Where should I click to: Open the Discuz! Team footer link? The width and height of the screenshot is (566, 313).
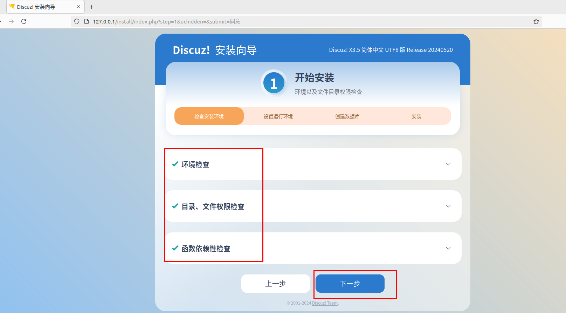click(x=325, y=303)
